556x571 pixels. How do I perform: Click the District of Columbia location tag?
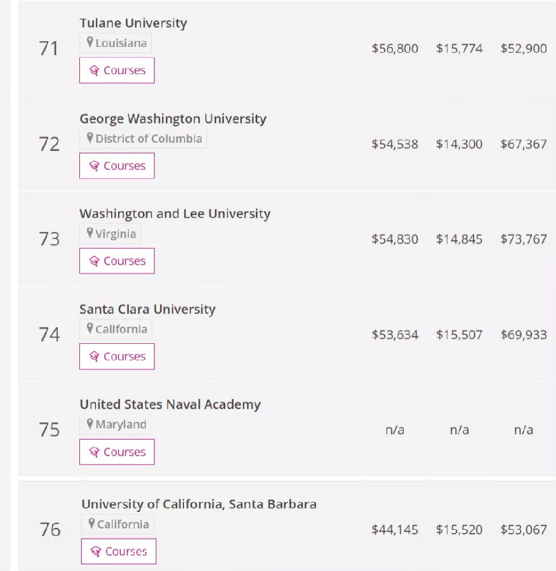(x=149, y=138)
